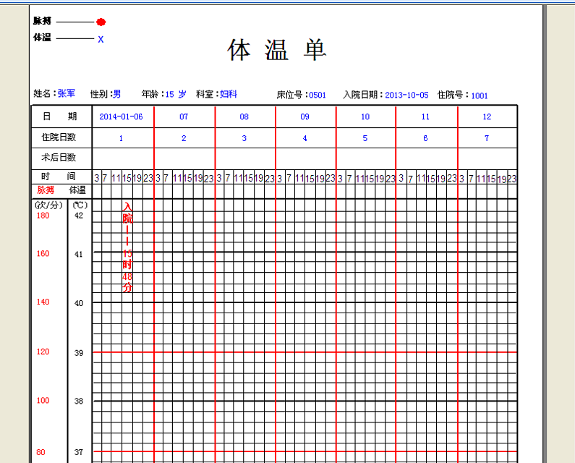
Task: Click the 体温单 title heading
Action: [277, 50]
